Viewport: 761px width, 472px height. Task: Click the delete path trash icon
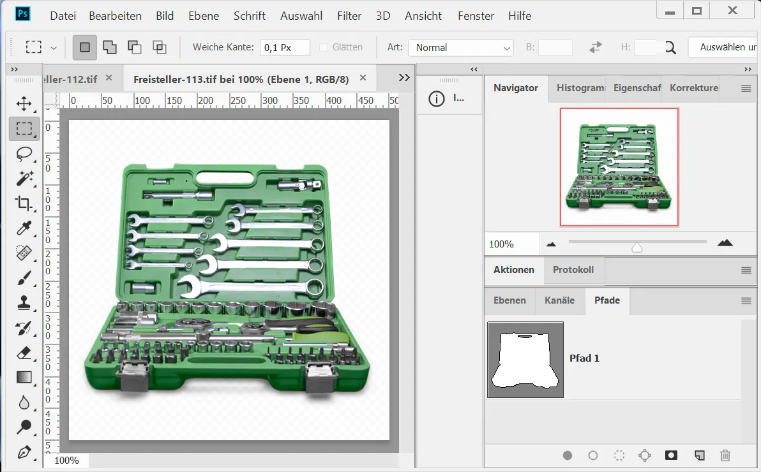tap(725, 455)
